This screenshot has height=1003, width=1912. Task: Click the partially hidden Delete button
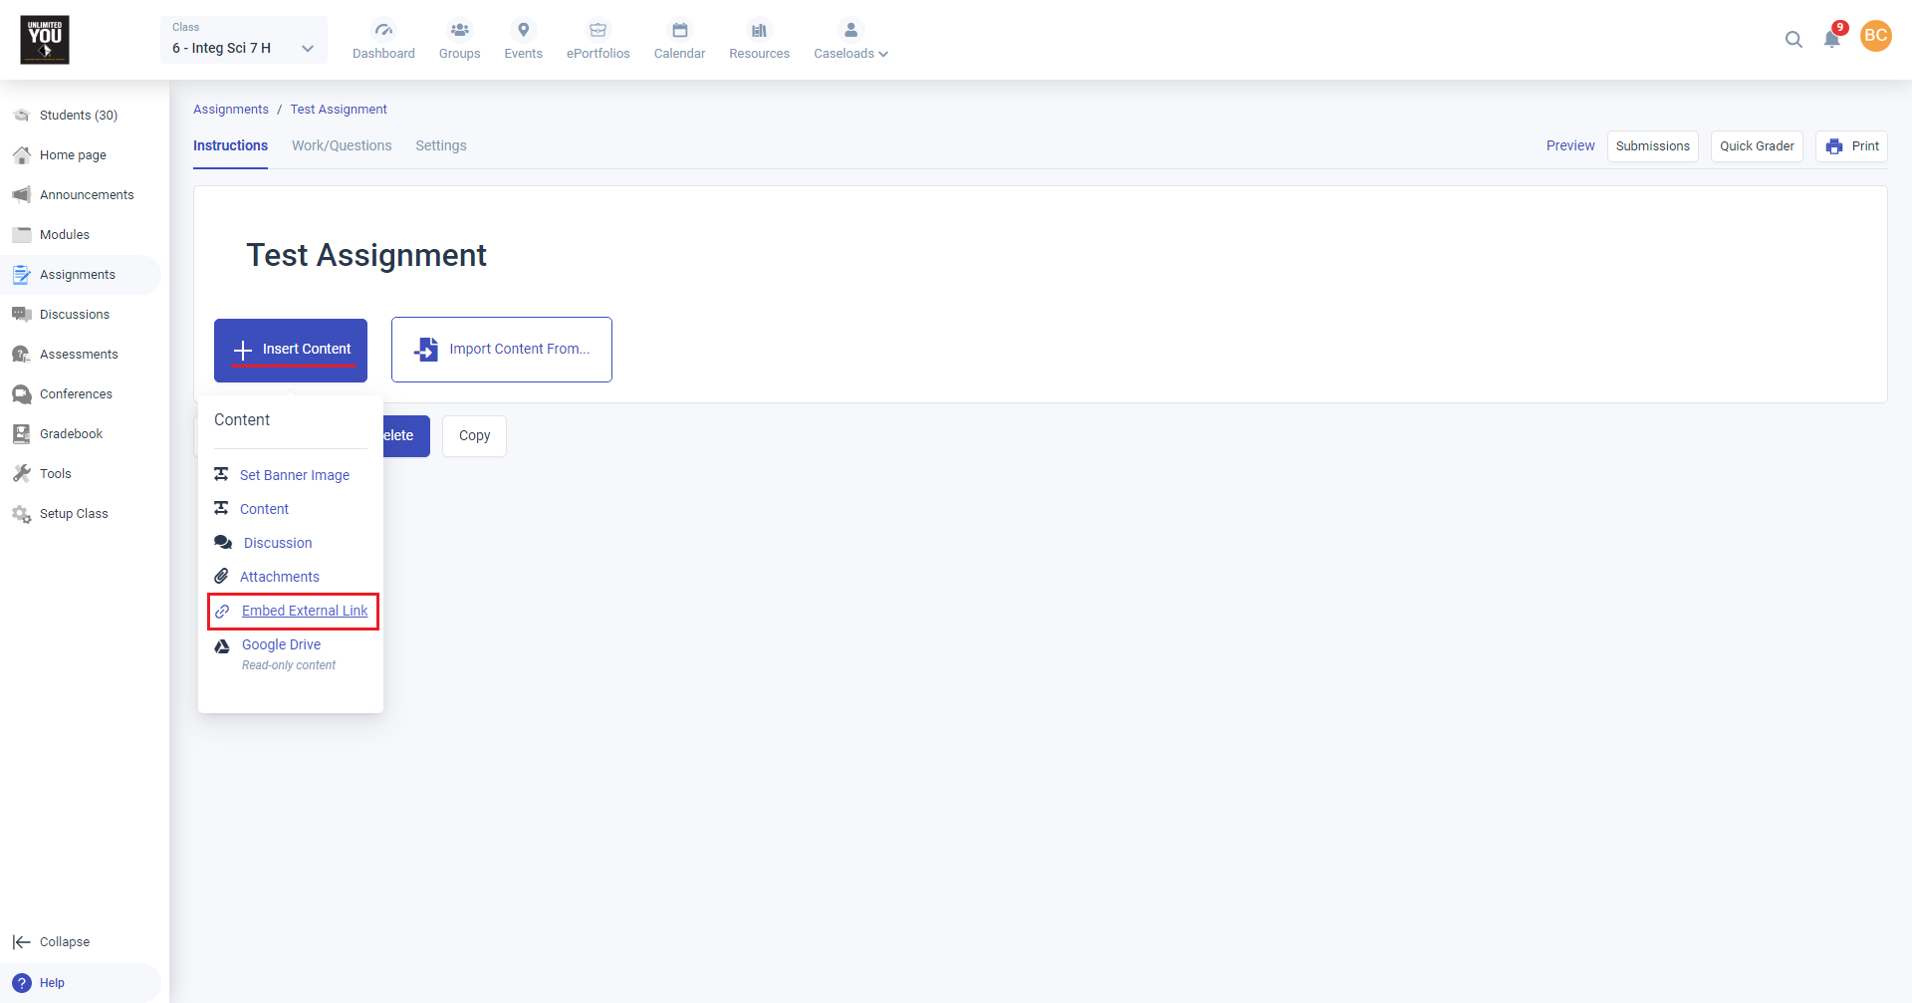click(406, 436)
